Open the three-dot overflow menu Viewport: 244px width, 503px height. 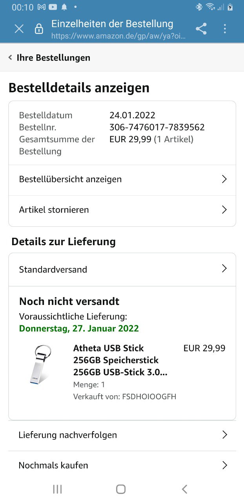[225, 29]
